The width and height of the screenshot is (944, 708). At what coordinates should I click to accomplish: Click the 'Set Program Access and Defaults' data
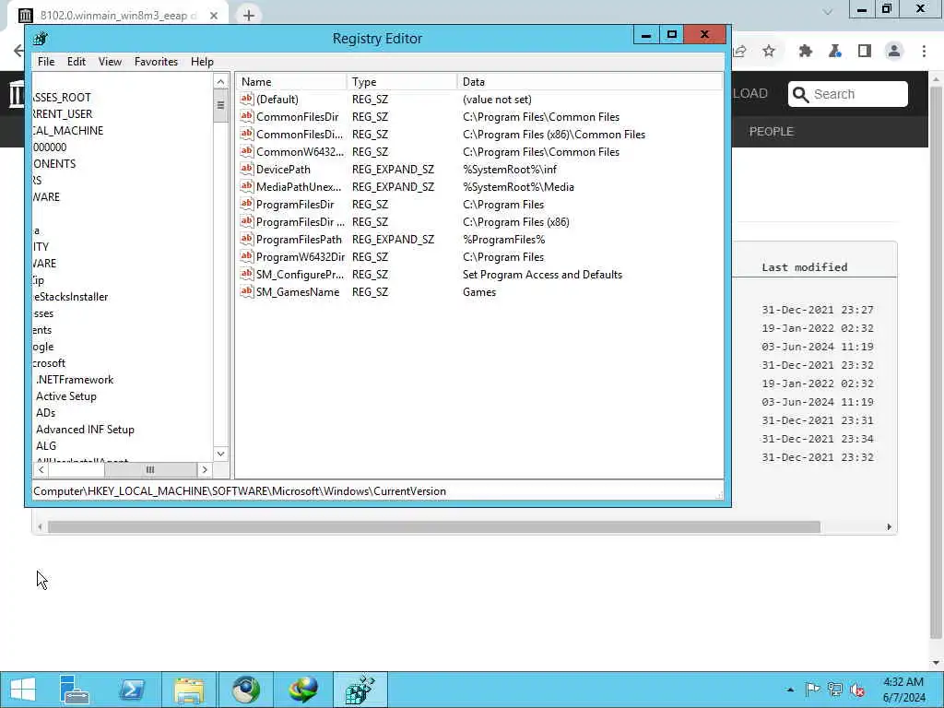[542, 274]
